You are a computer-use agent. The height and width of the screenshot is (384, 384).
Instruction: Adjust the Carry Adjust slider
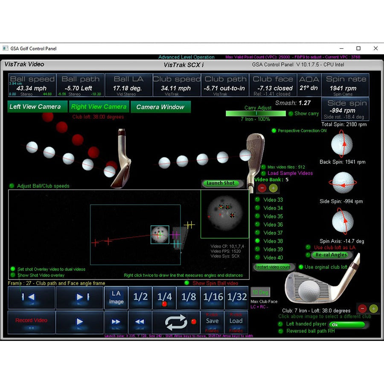(x=256, y=113)
